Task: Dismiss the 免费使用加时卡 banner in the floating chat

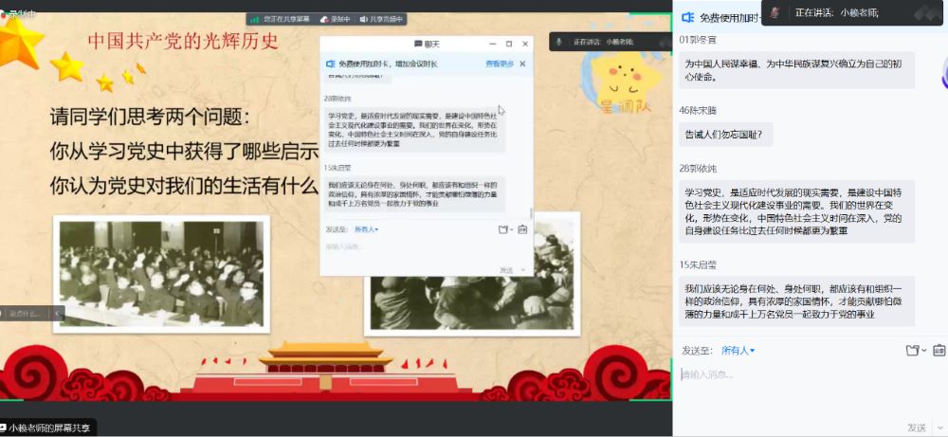Action: pos(522,64)
